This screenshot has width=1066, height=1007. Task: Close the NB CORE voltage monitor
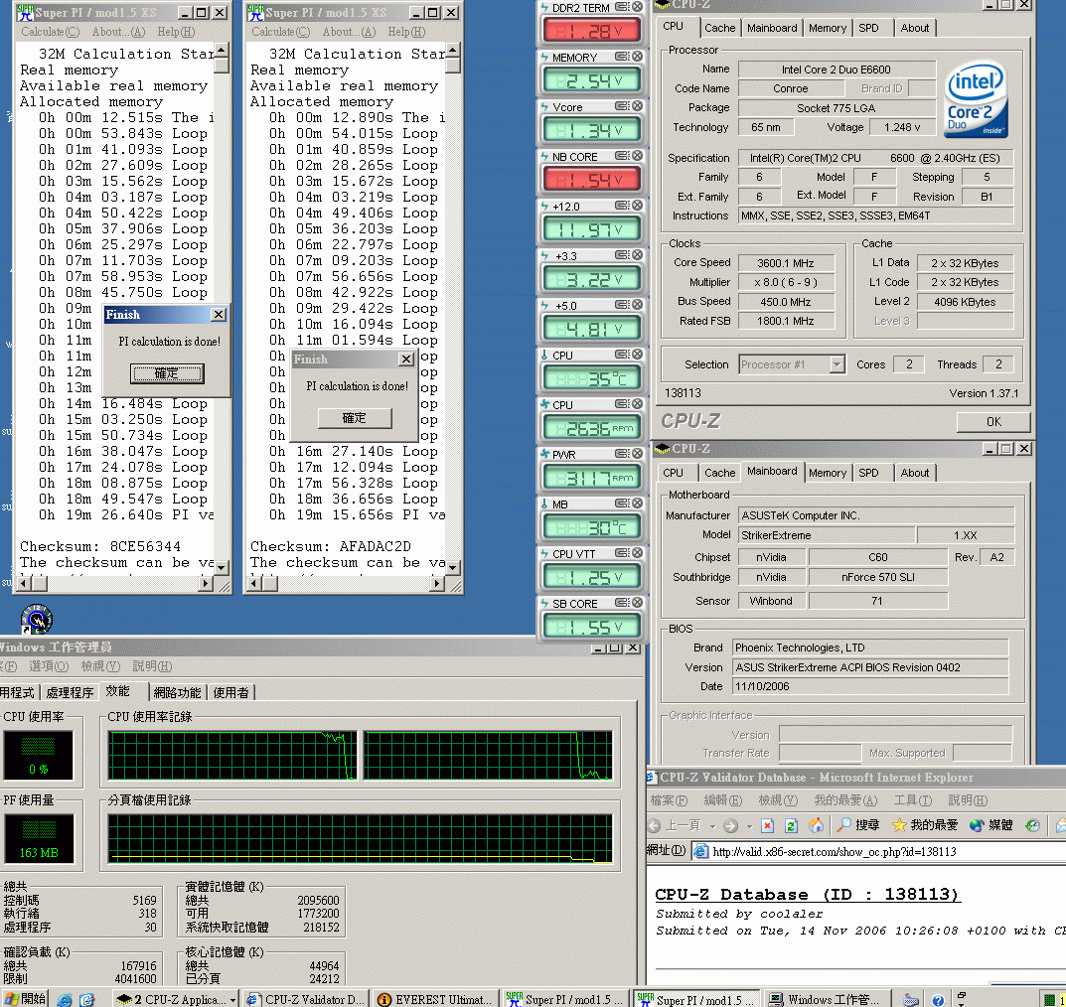[637, 156]
